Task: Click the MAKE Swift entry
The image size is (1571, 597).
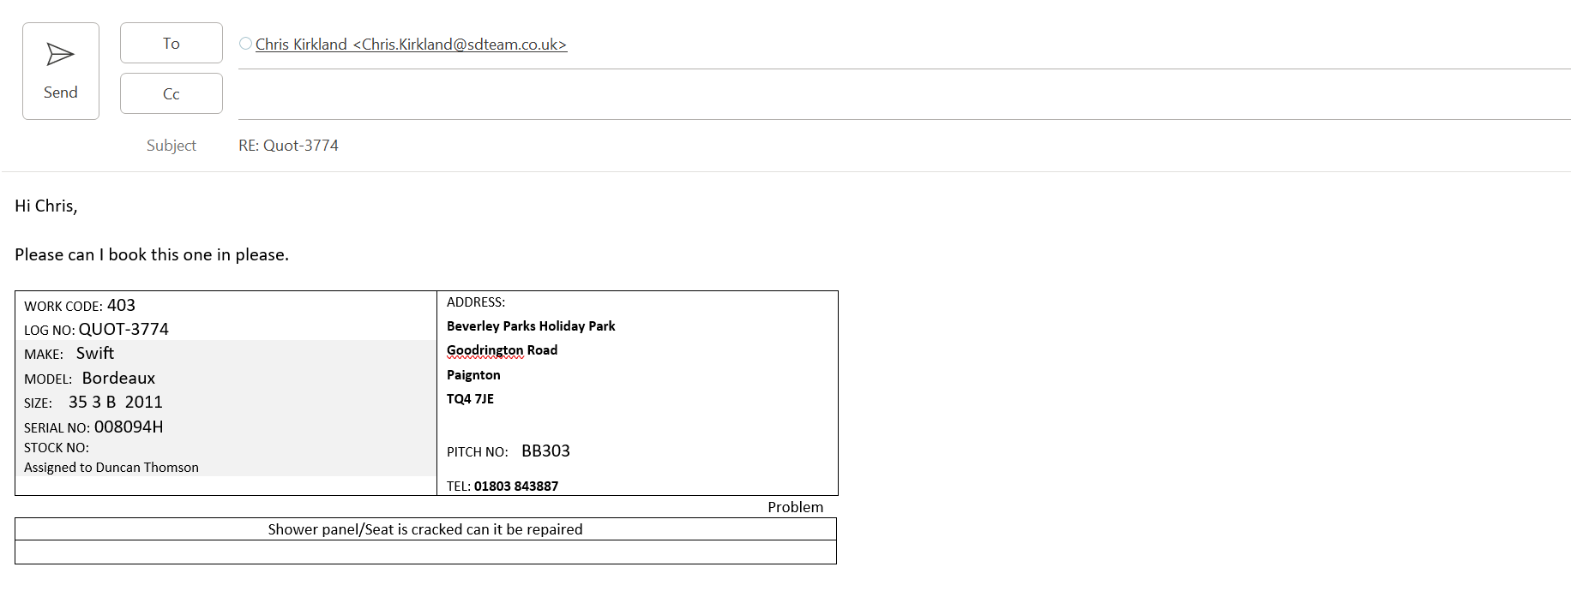Action: (94, 354)
